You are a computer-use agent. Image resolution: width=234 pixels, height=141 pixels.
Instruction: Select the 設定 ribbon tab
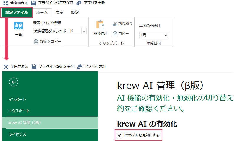click(x=75, y=12)
